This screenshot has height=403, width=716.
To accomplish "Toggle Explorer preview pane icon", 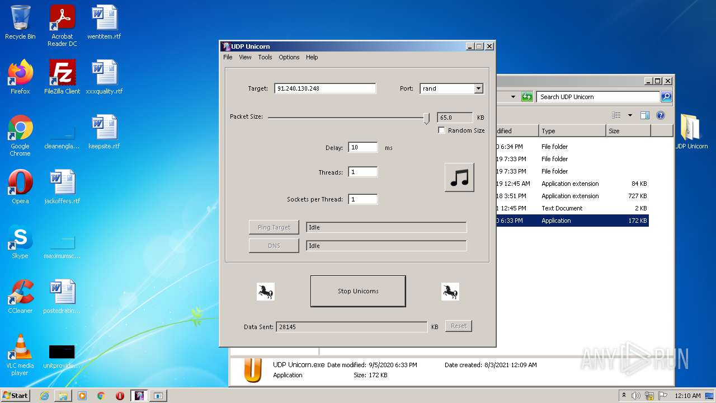I will pos(645,115).
